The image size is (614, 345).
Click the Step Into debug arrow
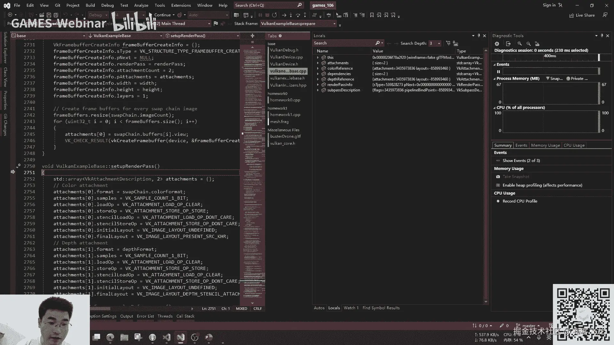(x=291, y=15)
